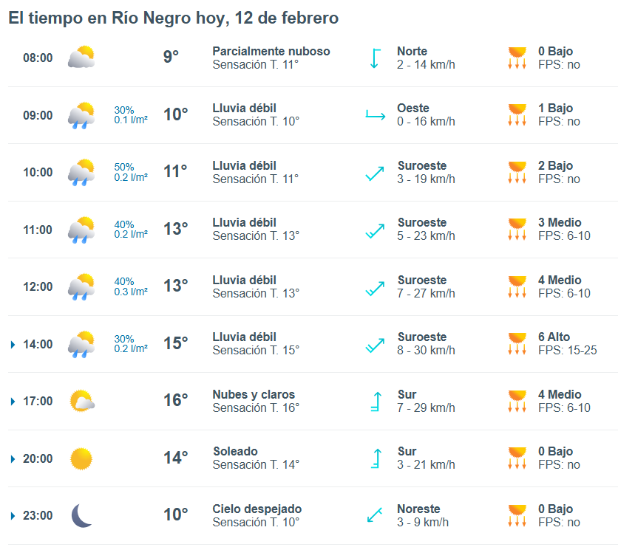Expand the 14:00 hourly forecast row
Image resolution: width=618 pixels, height=547 pixels.
(x=13, y=344)
